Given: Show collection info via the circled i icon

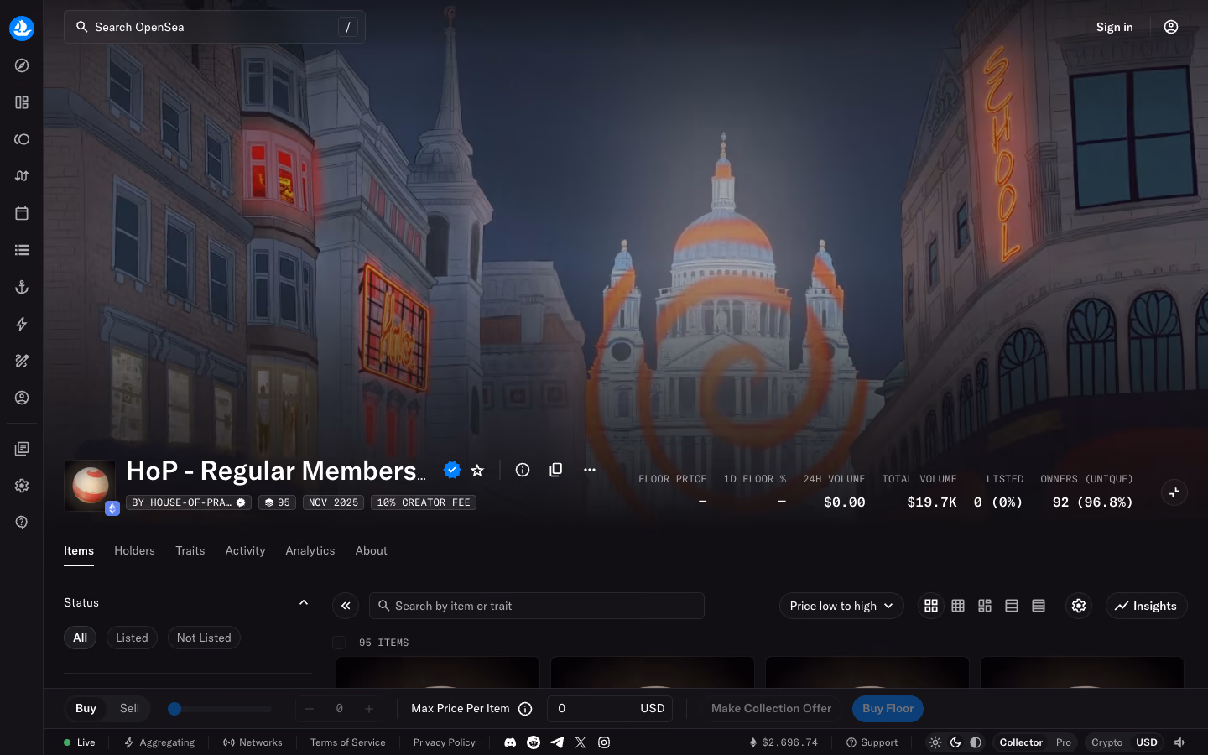Looking at the screenshot, I should (523, 470).
